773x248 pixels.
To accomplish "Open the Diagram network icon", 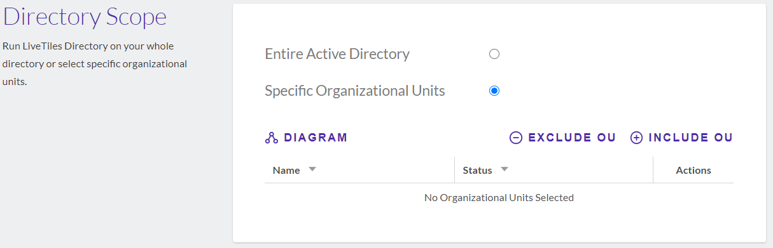I will (x=272, y=138).
